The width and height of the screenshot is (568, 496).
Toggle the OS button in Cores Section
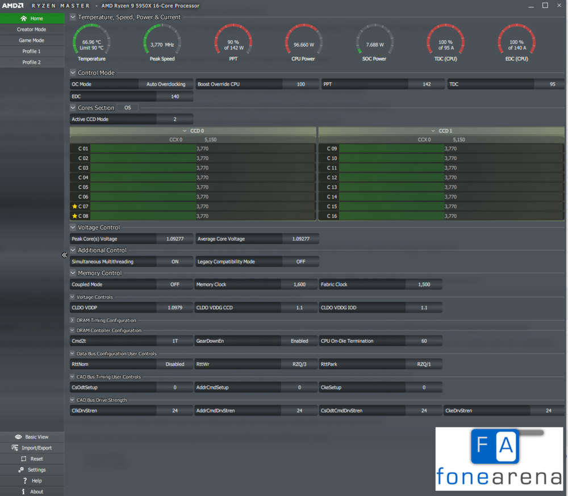(127, 107)
